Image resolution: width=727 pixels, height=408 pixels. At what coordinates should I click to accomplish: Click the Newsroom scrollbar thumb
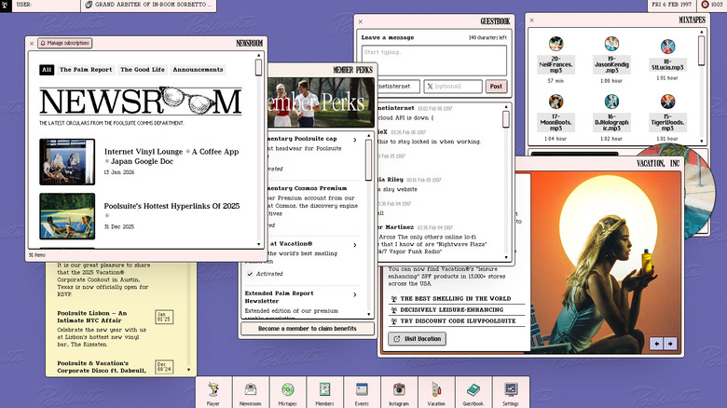(259, 68)
